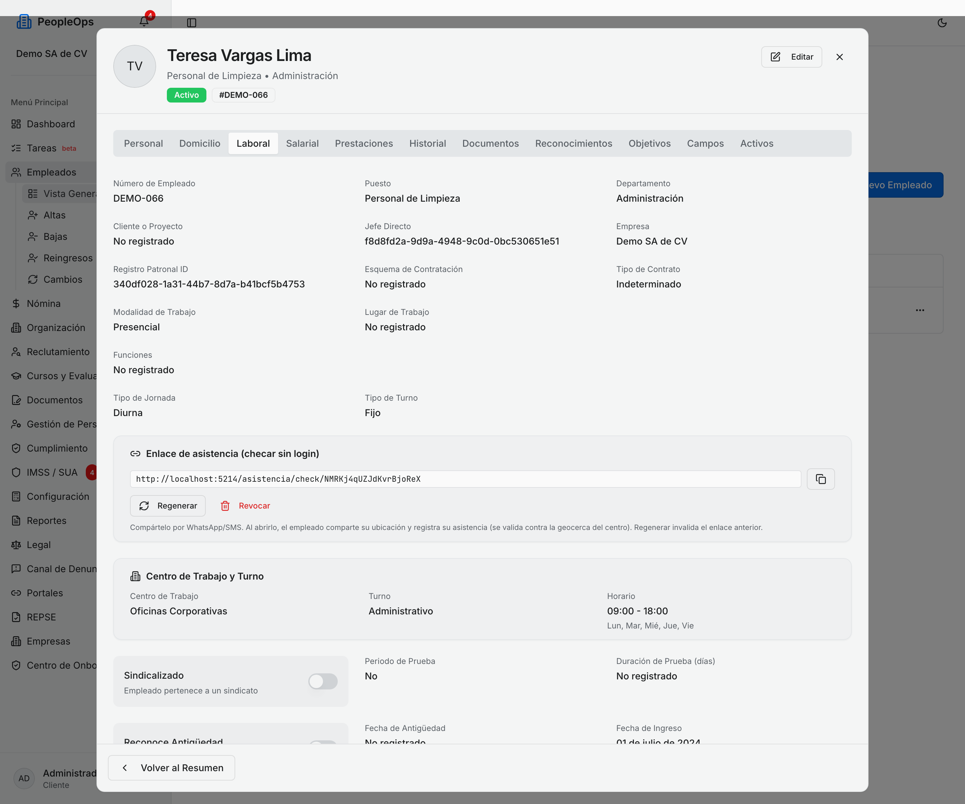Toggle the sidebar panel icon
The width and height of the screenshot is (965, 804).
[192, 22]
